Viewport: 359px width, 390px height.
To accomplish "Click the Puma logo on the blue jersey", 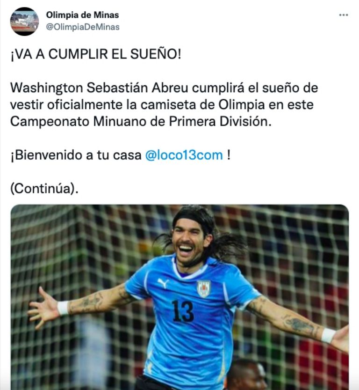I will pos(163,283).
